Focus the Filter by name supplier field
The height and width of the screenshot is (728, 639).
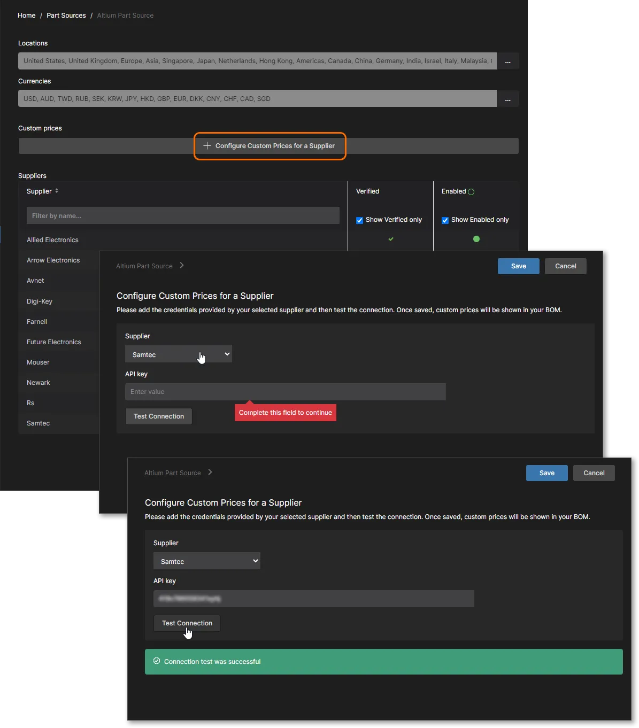click(183, 215)
